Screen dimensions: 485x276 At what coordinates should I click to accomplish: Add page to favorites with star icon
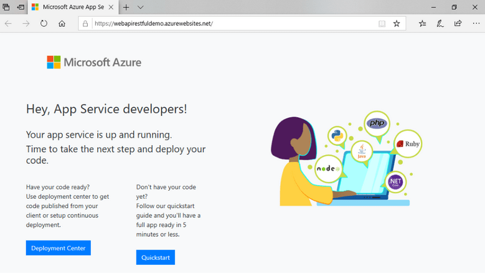397,24
